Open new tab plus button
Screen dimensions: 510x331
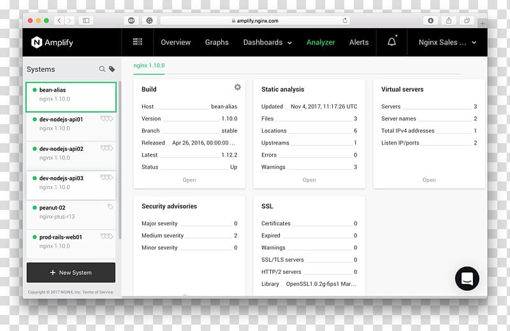coord(483,23)
